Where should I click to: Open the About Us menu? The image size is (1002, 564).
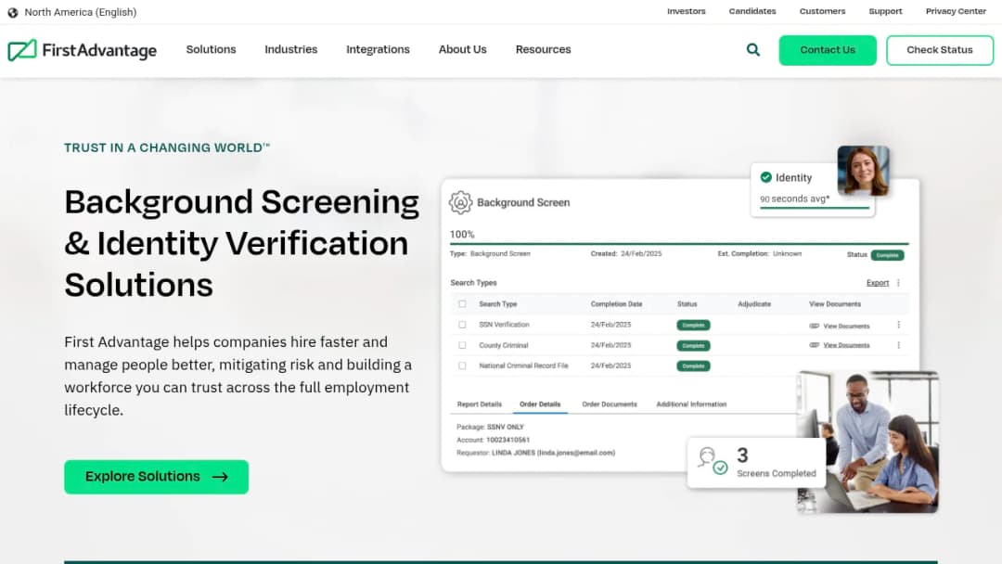(x=463, y=49)
